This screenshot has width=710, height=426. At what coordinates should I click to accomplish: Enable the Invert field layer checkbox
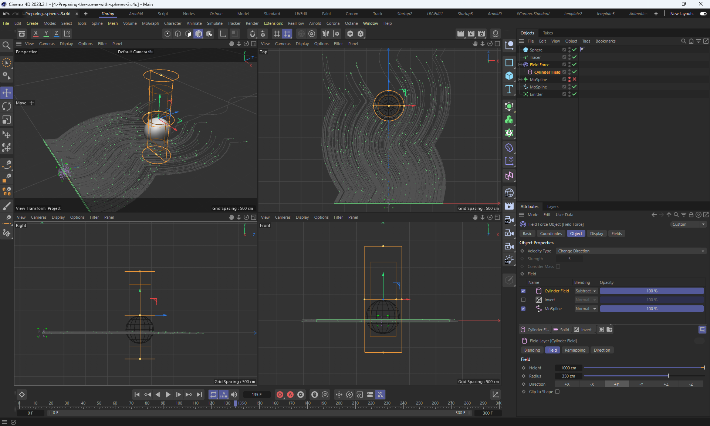[x=523, y=300]
